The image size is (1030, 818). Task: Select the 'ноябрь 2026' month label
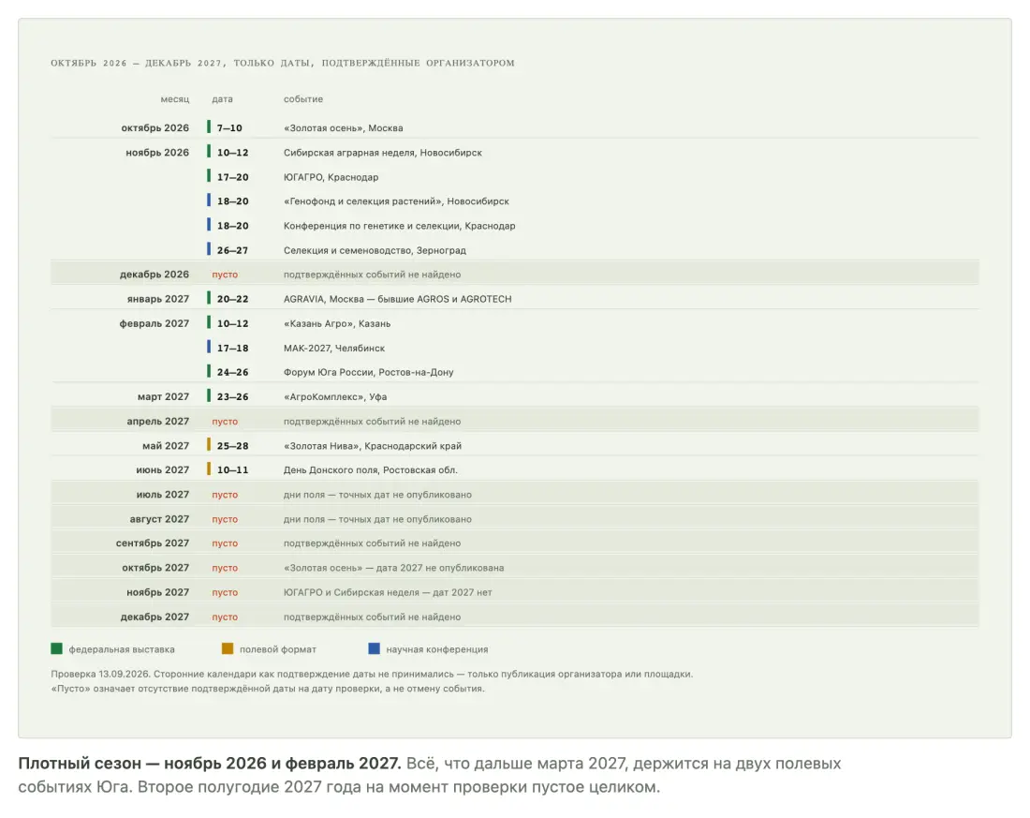pos(157,153)
